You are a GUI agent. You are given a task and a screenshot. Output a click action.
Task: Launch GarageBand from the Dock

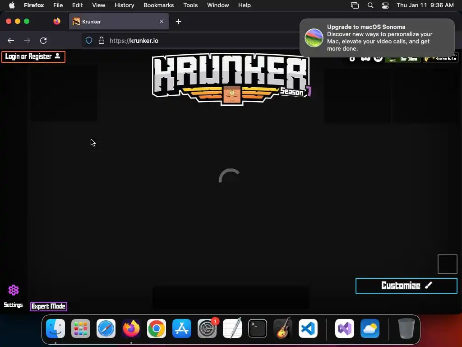tap(283, 328)
